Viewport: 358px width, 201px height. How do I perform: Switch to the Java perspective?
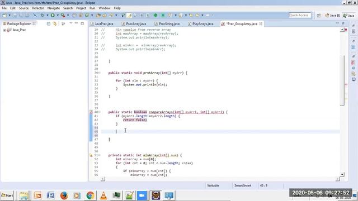(x=348, y=15)
